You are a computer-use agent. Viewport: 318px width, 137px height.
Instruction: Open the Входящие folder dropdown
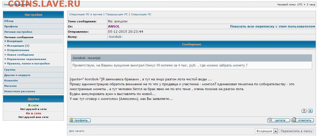(266, 131)
